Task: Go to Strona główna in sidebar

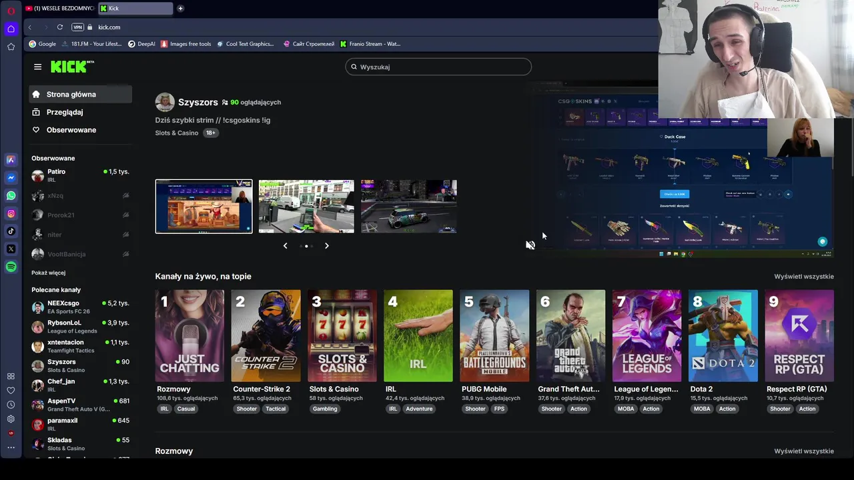Action: pos(80,95)
